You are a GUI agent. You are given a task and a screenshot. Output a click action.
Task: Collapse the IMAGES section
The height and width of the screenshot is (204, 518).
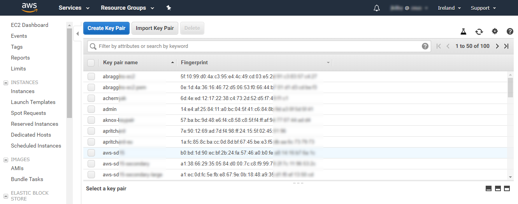click(x=6, y=160)
